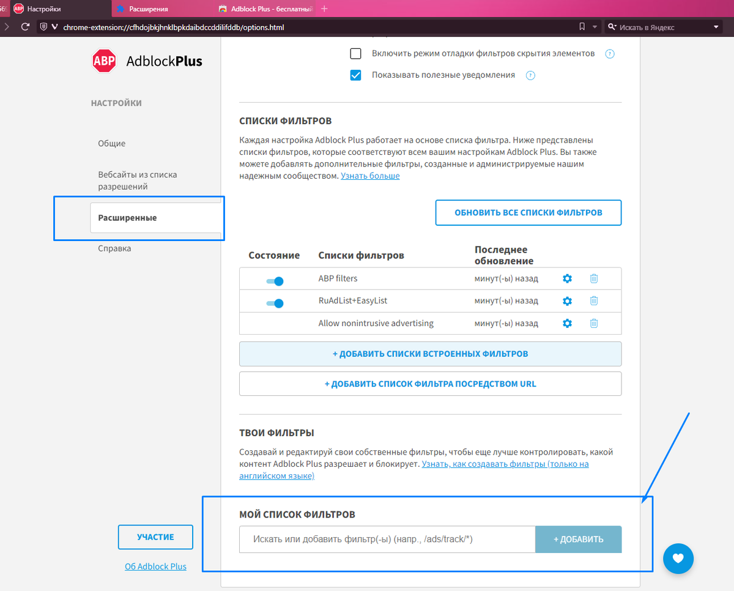Screen dimensions: 734x591
Task: Click the RuAdList+EasyList list name
Action: pos(353,300)
